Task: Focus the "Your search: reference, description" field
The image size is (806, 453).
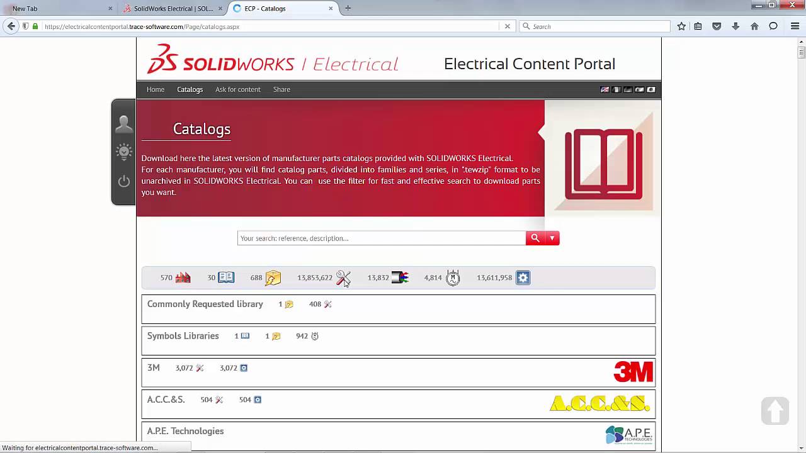Action: (382, 238)
